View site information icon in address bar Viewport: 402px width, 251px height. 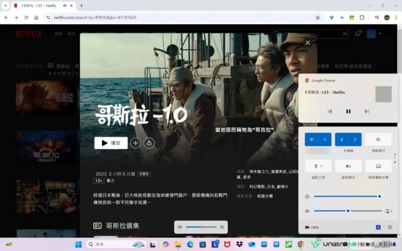[x=48, y=18]
